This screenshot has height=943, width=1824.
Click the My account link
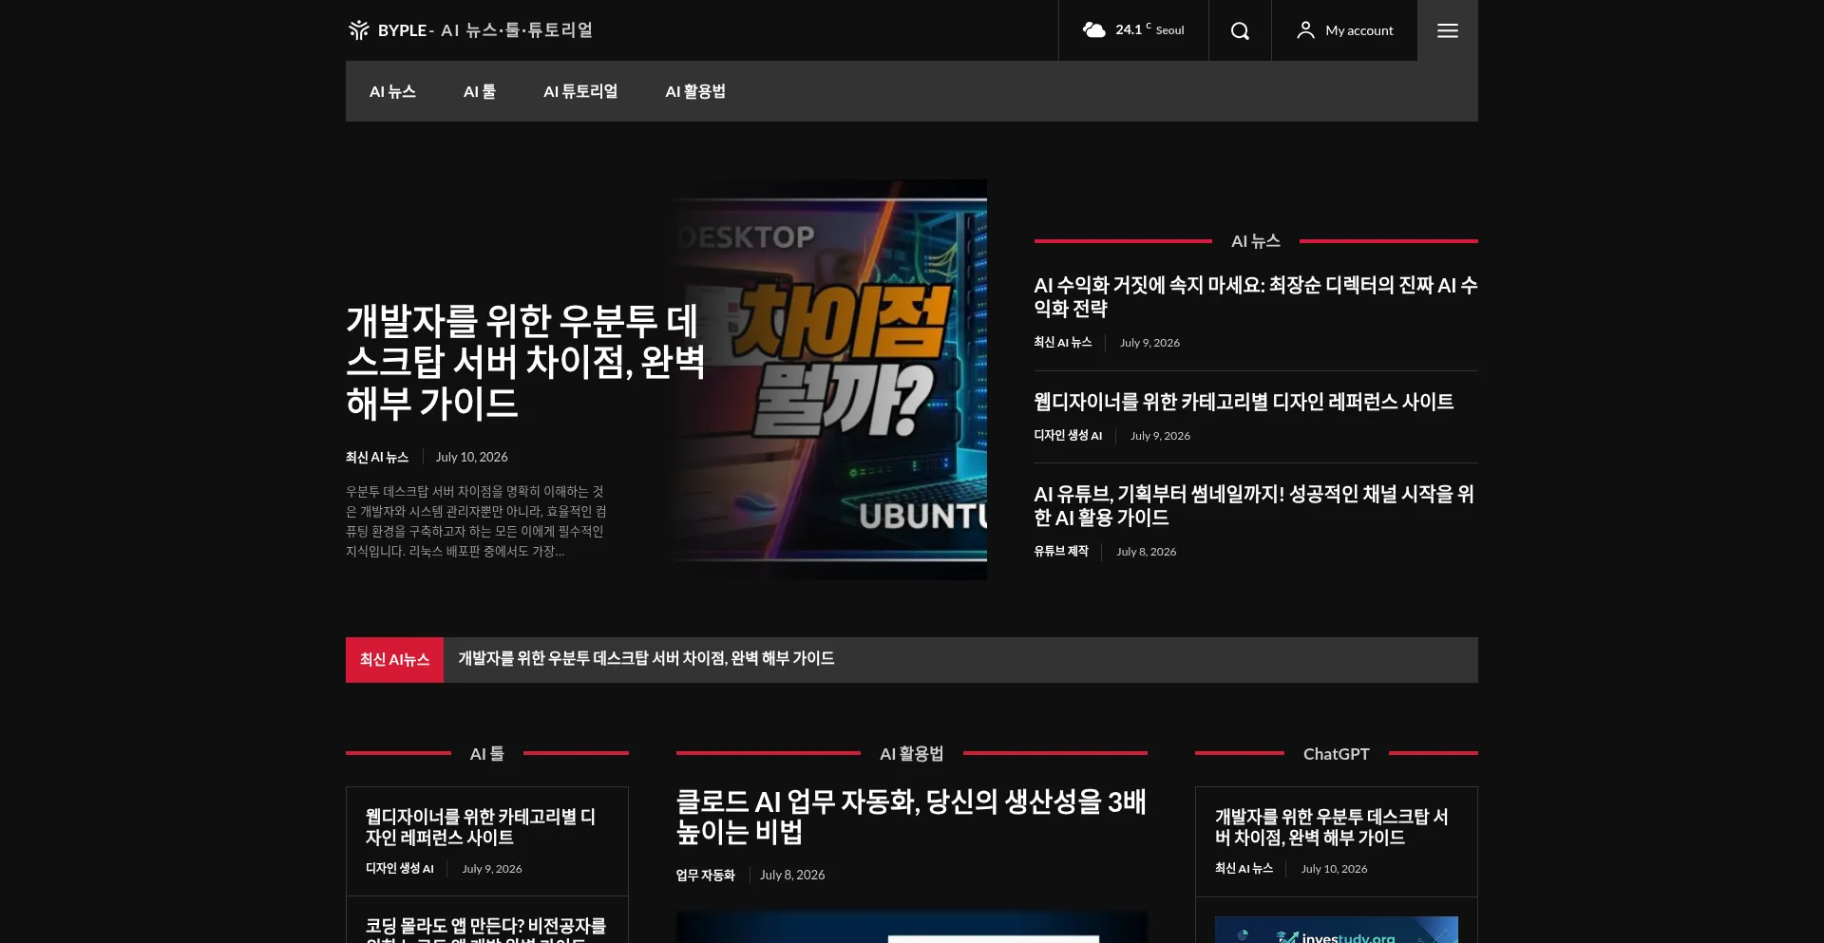click(x=1359, y=30)
